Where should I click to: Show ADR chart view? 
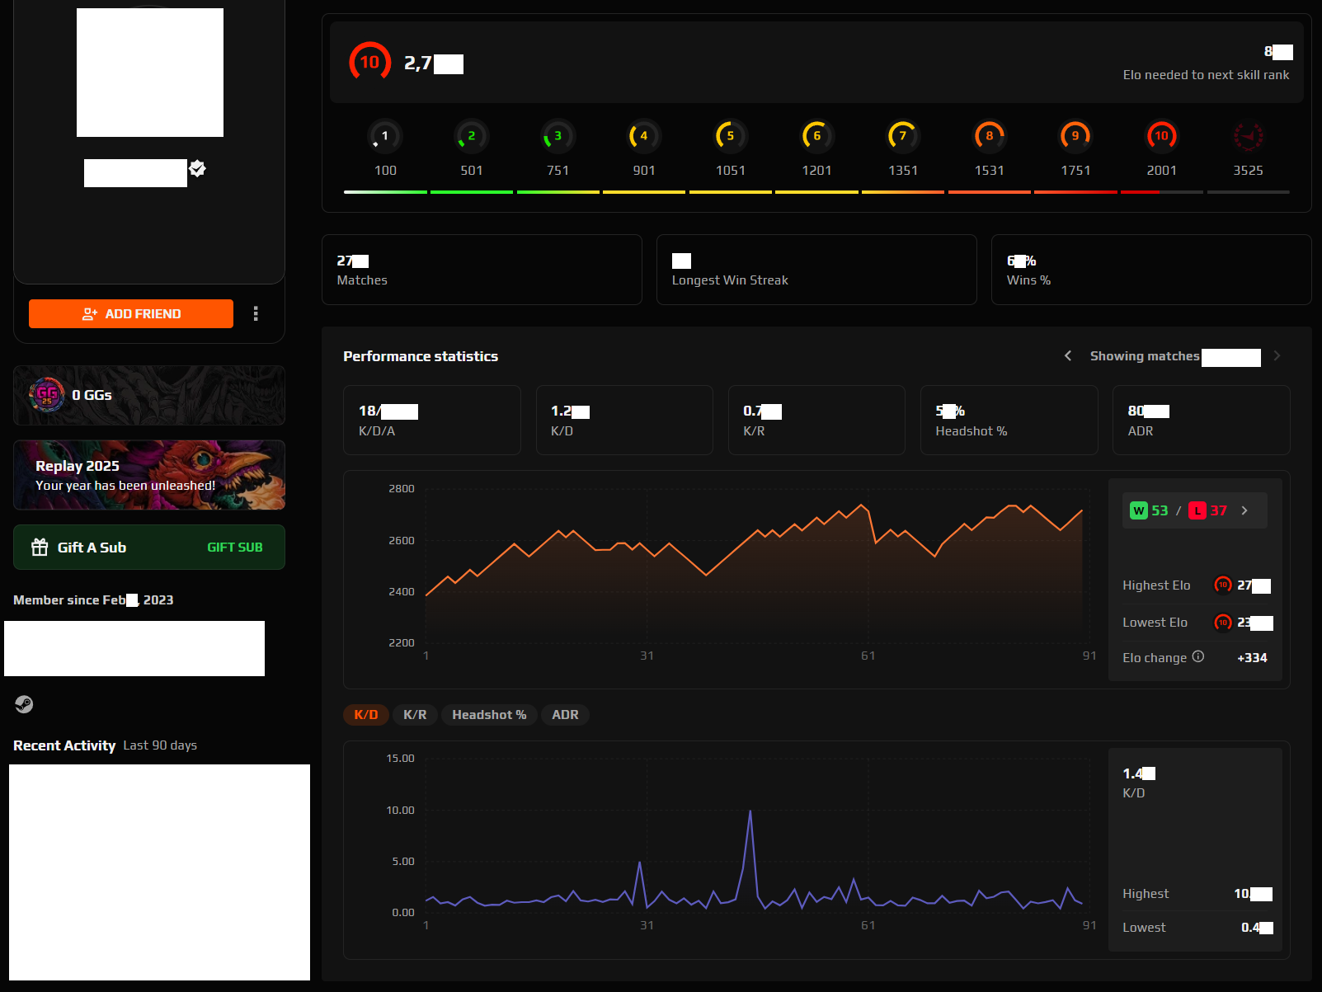565,715
